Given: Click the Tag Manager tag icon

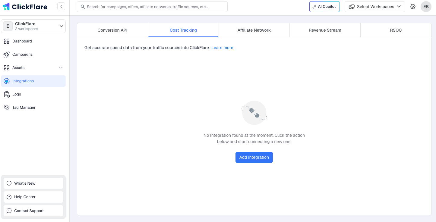Looking at the screenshot, I should (7, 108).
